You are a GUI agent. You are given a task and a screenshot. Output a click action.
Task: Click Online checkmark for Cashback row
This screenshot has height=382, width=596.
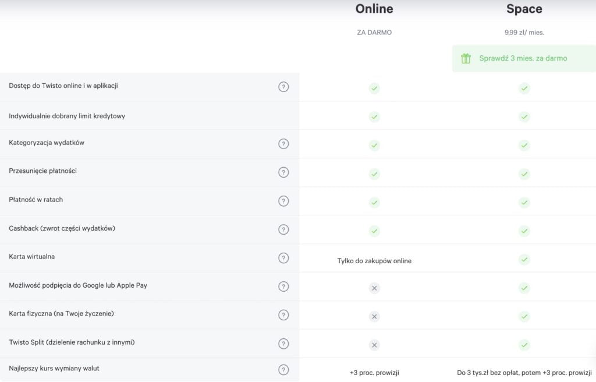coord(374,231)
